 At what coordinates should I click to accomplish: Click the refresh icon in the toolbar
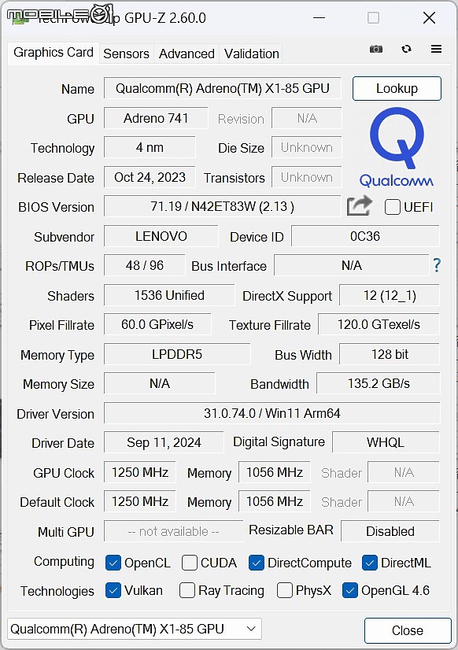pos(406,49)
